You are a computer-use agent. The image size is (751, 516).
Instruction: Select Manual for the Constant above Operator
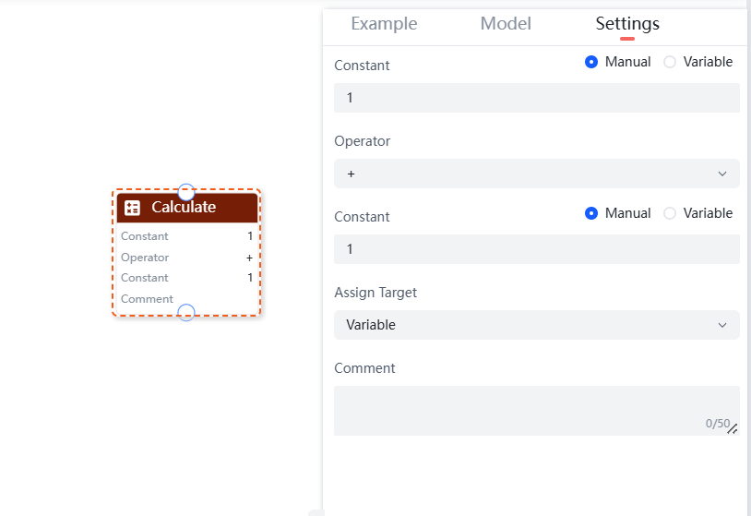coord(591,62)
